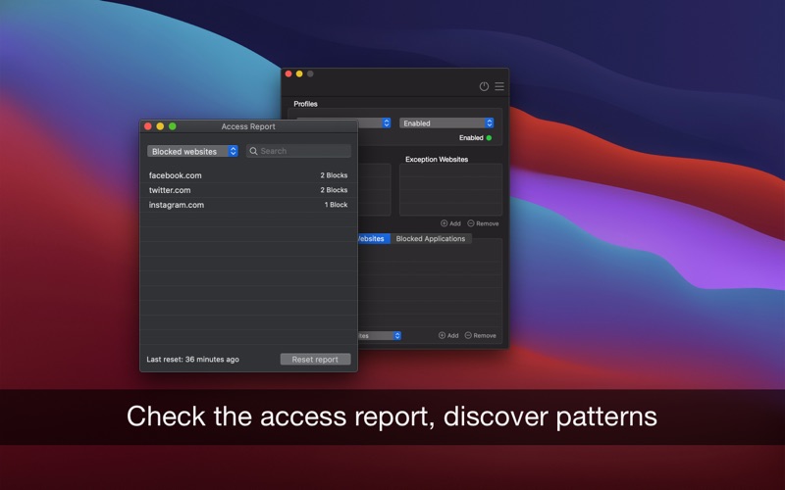The height and width of the screenshot is (490, 785).
Task: Click '1 Block' count for instagram.com
Action: [x=336, y=205]
